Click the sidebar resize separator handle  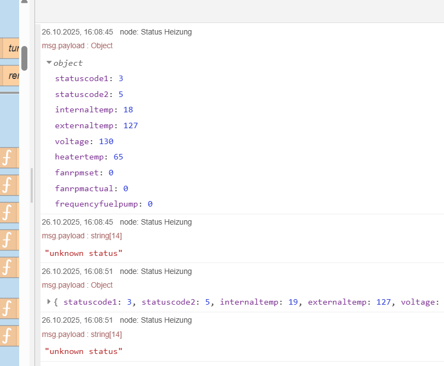tap(31, 185)
